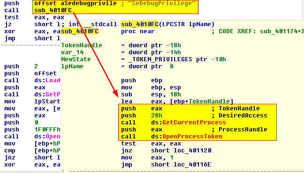The image size is (304, 173).
Task: Select sub_4010FC in the call instruction line
Action: 53,10
